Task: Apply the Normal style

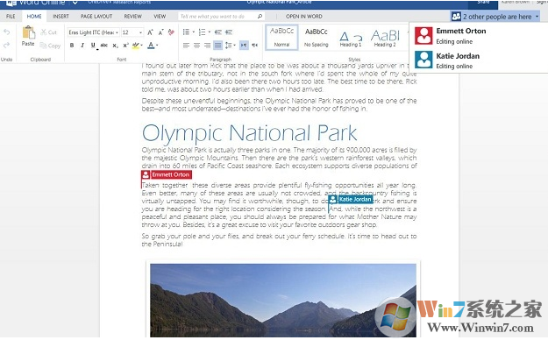Action: coord(281,37)
